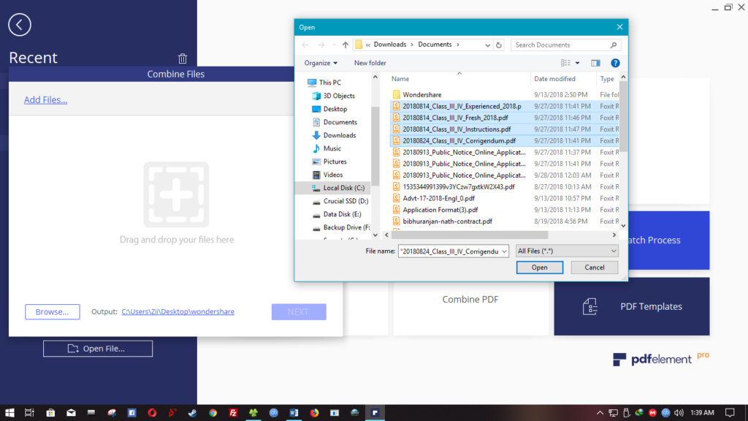
Task: Click the PDF Templates icon tile
Action: click(x=632, y=306)
